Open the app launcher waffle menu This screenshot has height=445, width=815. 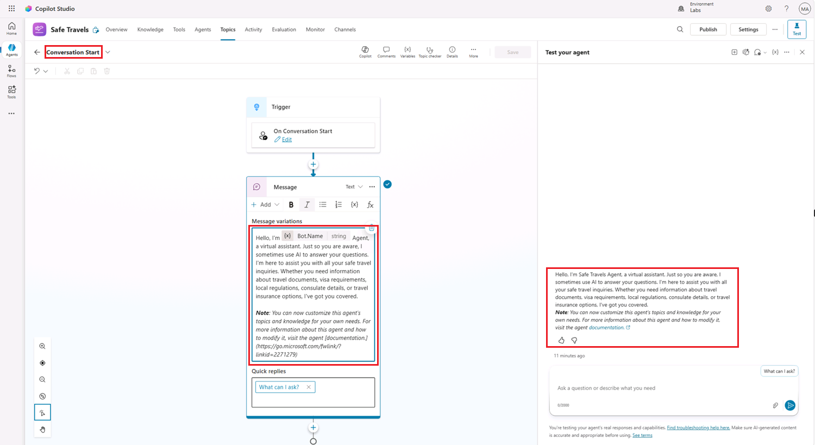(x=11, y=9)
